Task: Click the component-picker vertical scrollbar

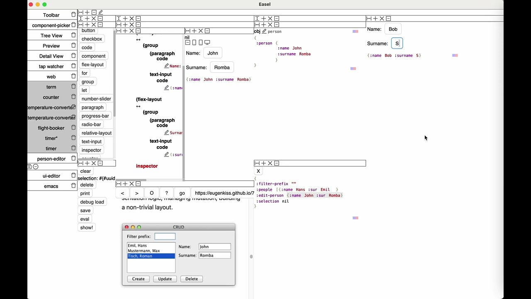Action: (114, 73)
